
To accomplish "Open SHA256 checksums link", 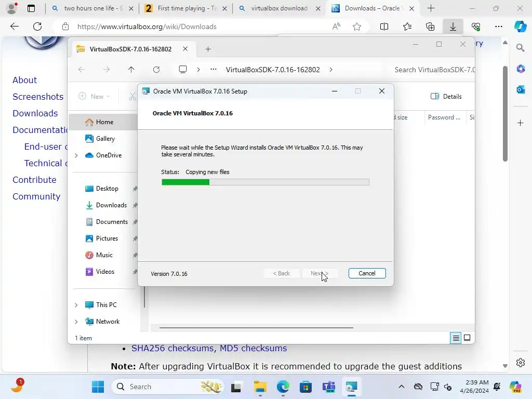I will pos(172,348).
